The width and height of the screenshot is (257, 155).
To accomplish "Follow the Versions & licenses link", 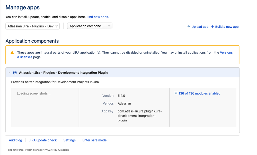I will [x=226, y=53].
